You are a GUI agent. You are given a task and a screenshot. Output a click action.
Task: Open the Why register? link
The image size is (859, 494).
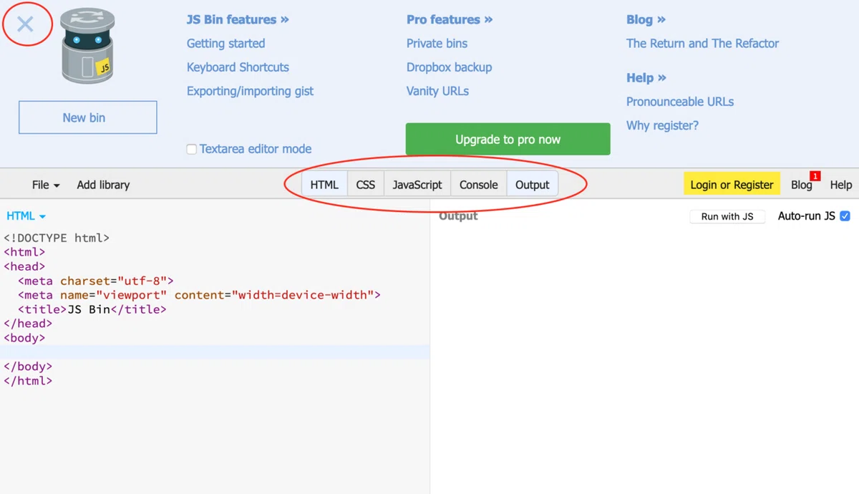coord(662,125)
